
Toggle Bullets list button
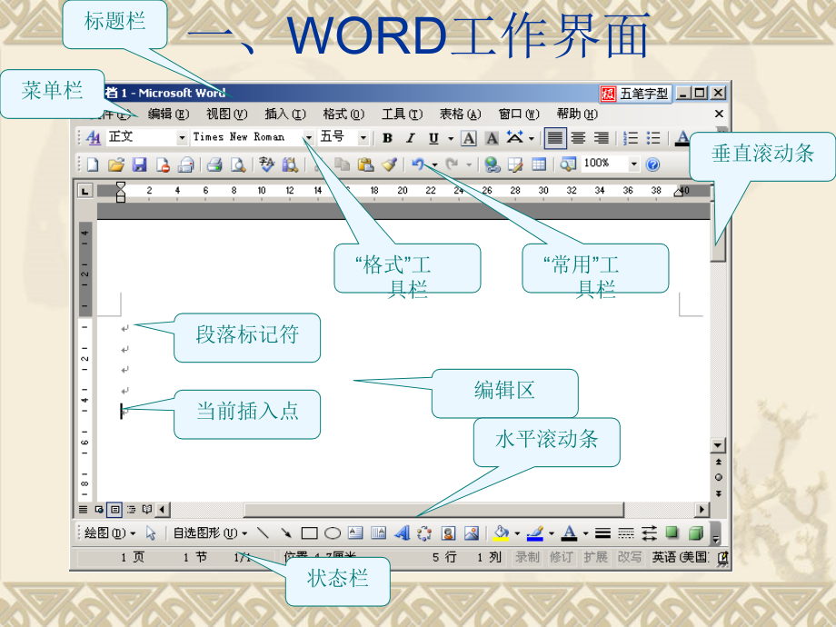(653, 138)
